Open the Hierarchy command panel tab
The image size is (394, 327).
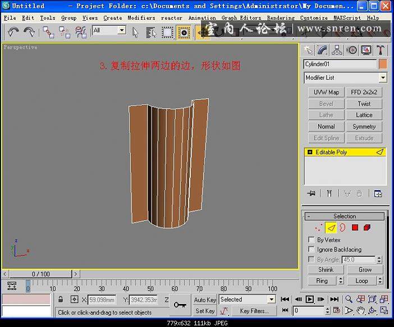click(x=337, y=50)
